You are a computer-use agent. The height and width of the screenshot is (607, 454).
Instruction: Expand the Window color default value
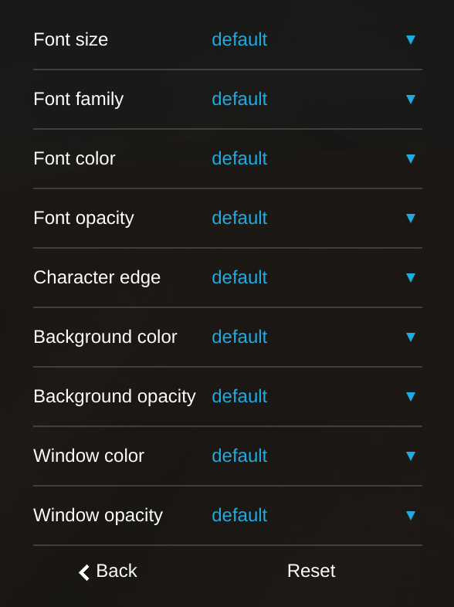[314, 456]
